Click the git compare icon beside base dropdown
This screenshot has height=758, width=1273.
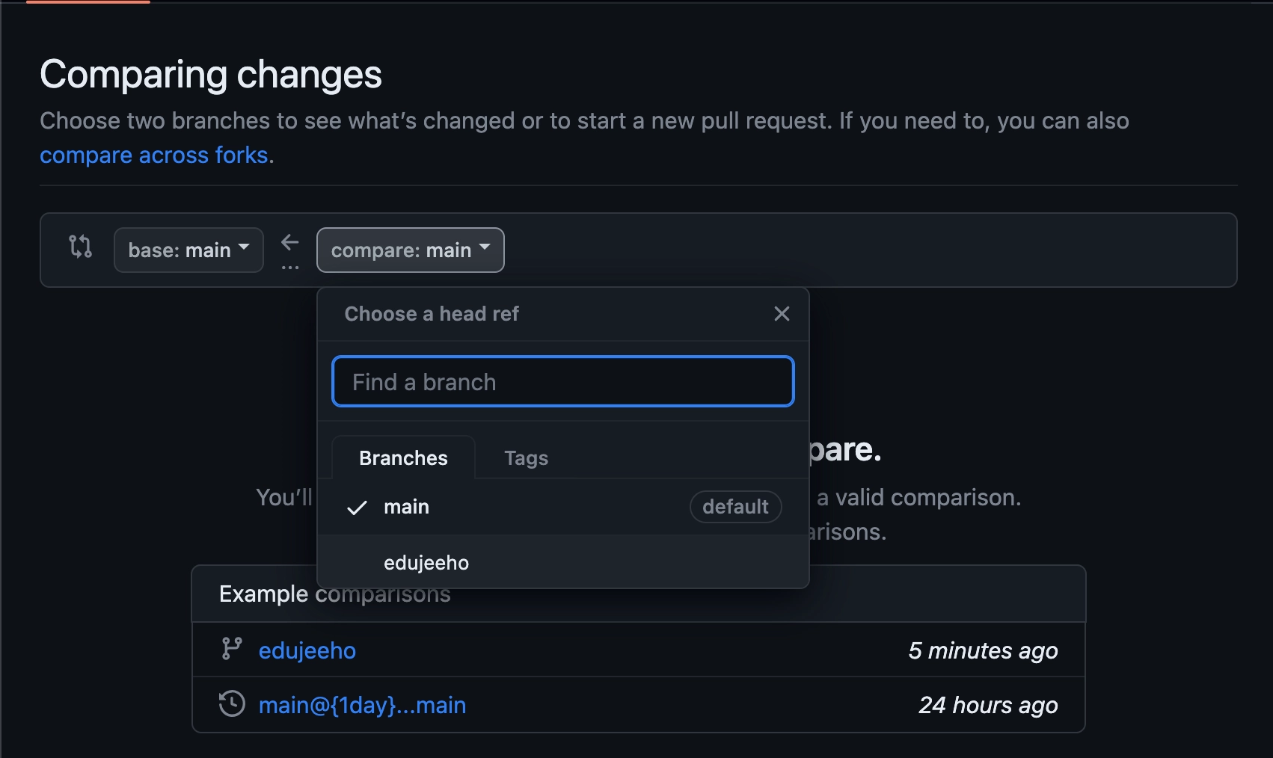point(80,247)
